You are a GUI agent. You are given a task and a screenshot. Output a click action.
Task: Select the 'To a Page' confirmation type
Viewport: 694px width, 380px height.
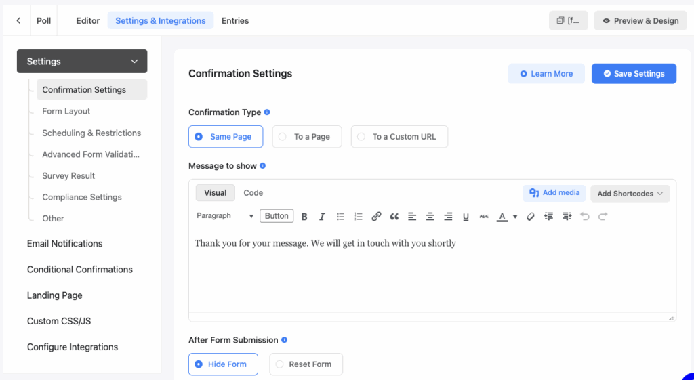307,137
